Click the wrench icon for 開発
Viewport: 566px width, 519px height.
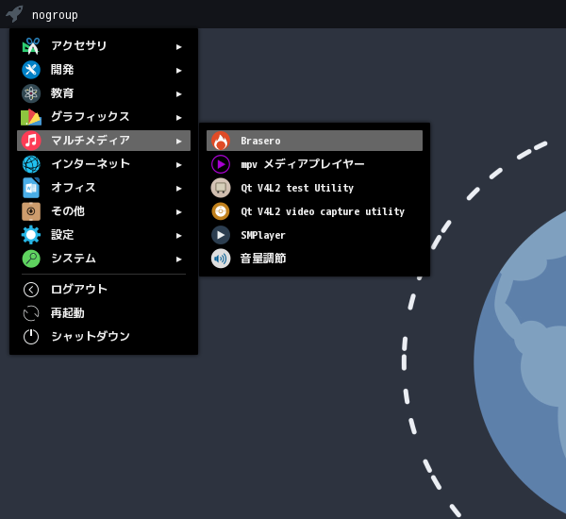click(31, 70)
